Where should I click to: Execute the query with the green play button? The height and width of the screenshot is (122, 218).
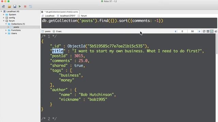[x=20, y=6]
